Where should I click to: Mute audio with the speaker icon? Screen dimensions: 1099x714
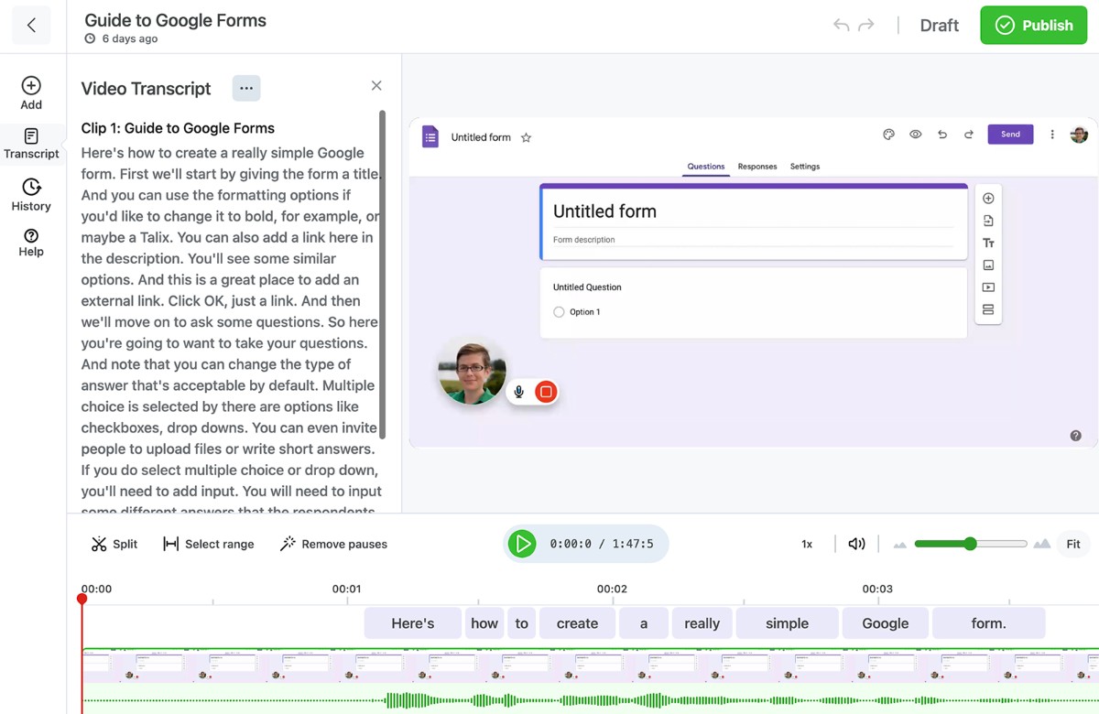[x=856, y=544]
